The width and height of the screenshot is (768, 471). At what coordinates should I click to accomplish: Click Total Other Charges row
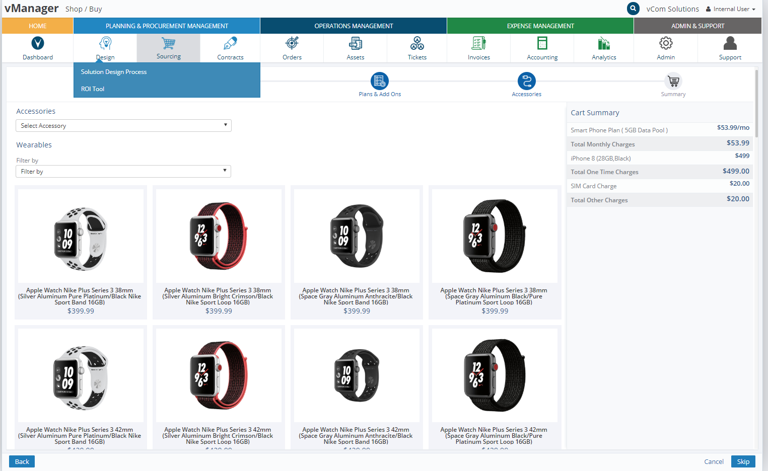[660, 200]
